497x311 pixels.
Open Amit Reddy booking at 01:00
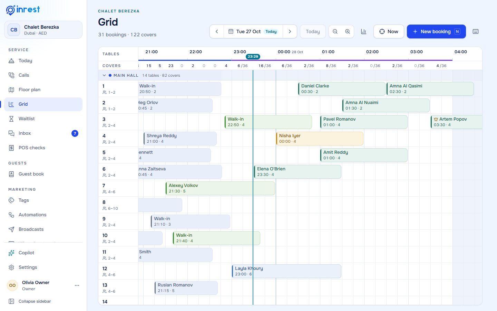coord(364,155)
